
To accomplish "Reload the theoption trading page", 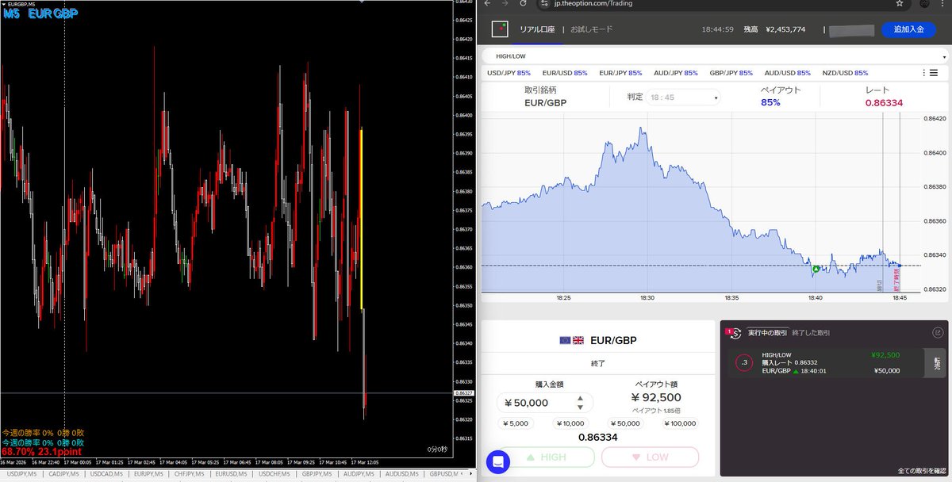I will pyautogui.click(x=524, y=4).
